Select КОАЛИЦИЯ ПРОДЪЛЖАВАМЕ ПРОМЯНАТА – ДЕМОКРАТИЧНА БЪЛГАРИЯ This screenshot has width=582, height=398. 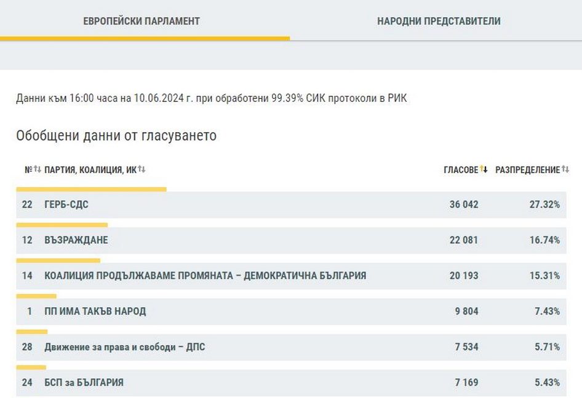pos(205,276)
